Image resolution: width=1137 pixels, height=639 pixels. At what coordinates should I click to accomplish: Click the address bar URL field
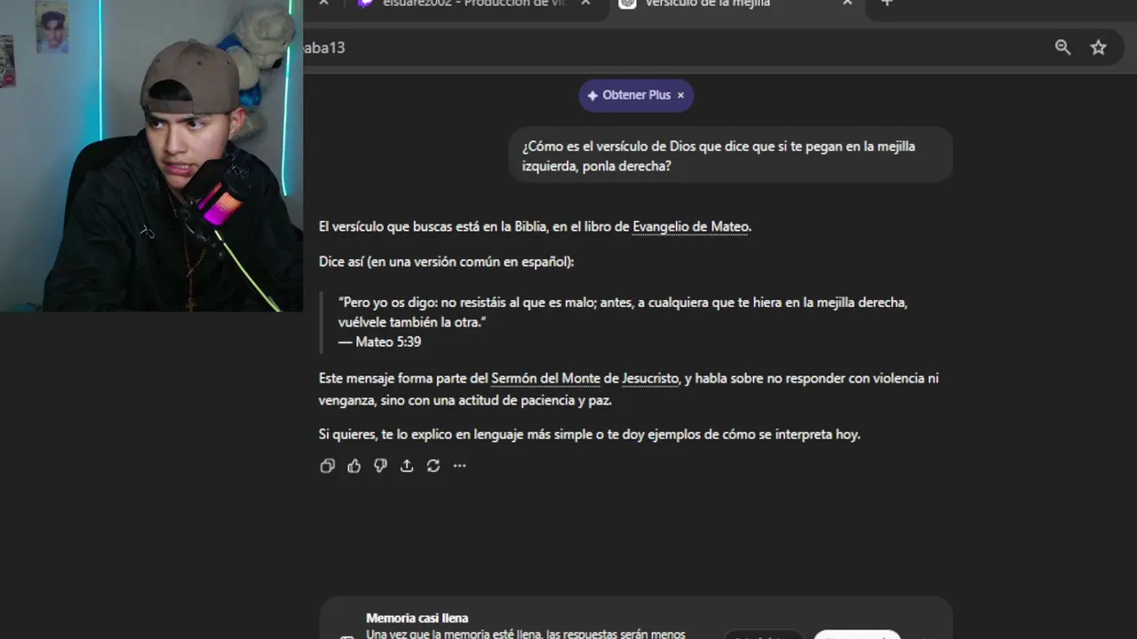[x=675, y=48]
